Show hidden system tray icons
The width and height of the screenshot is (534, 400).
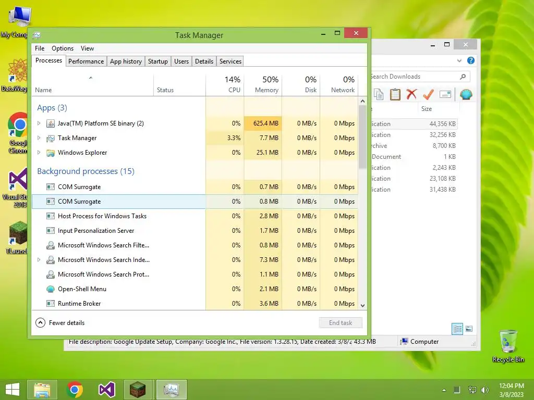[444, 390]
